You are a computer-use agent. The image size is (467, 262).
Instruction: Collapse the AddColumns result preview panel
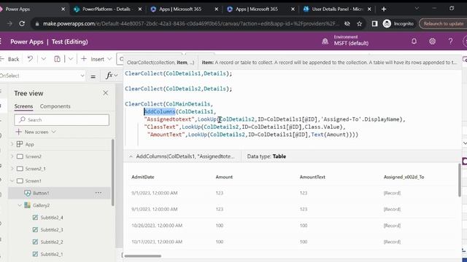131,156
